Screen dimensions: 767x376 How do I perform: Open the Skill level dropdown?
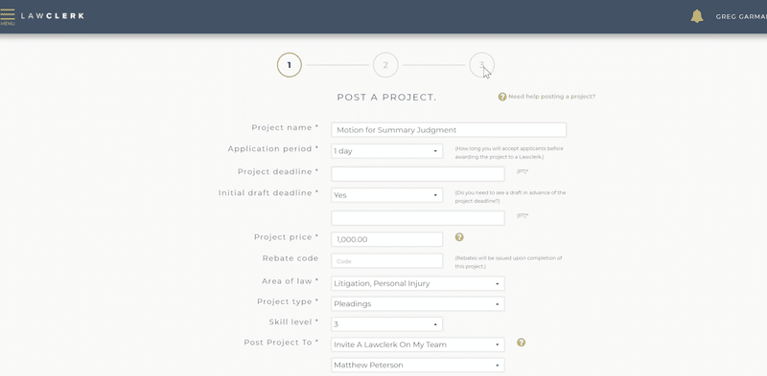(387, 324)
